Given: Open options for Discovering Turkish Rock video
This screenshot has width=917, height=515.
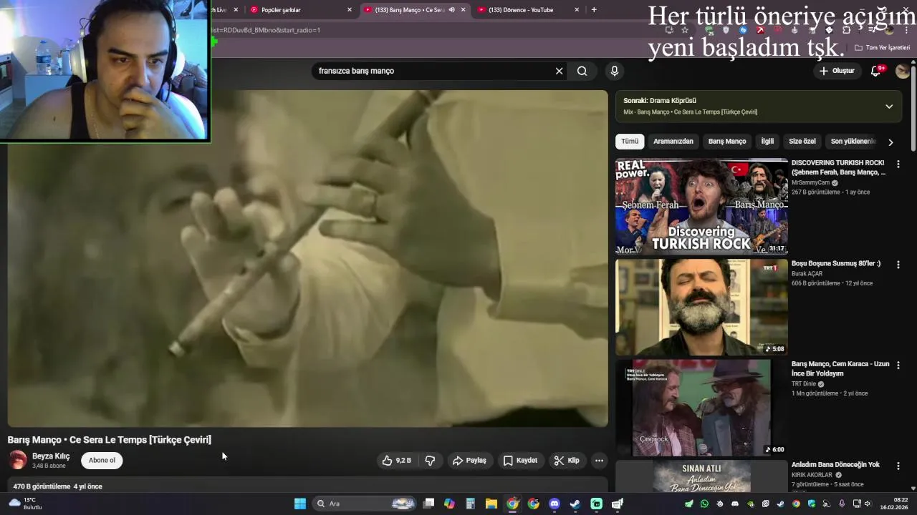Looking at the screenshot, I should (x=898, y=165).
